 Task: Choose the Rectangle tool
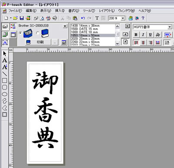pos(5,81)
